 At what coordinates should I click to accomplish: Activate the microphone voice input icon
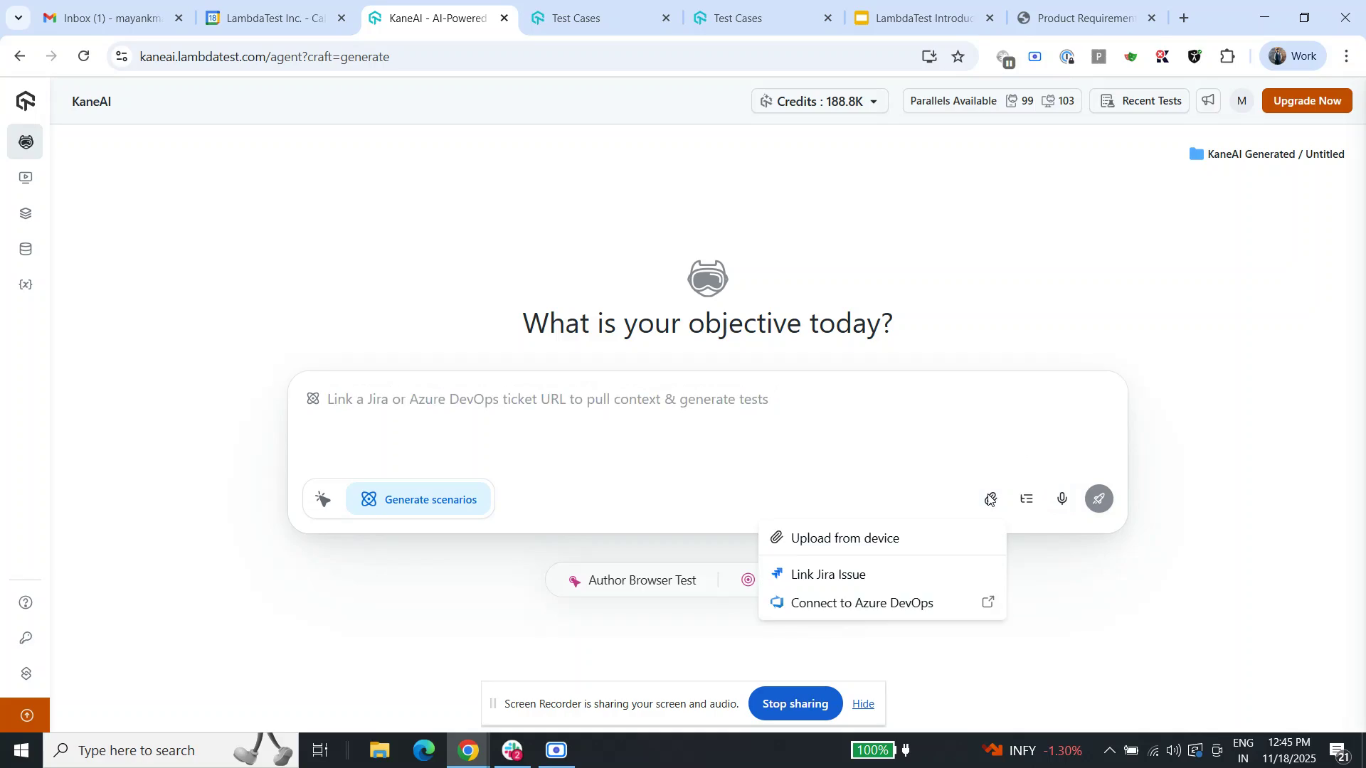point(1061,498)
